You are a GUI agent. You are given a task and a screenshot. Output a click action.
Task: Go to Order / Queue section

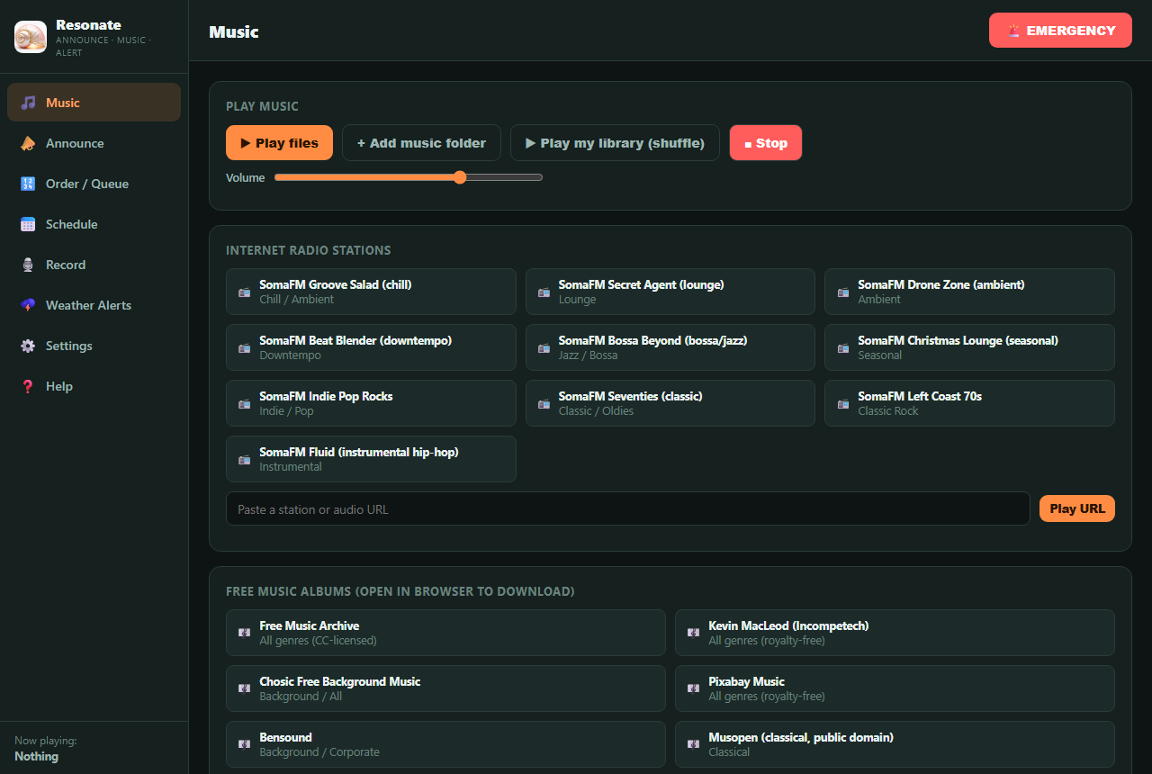click(x=94, y=184)
